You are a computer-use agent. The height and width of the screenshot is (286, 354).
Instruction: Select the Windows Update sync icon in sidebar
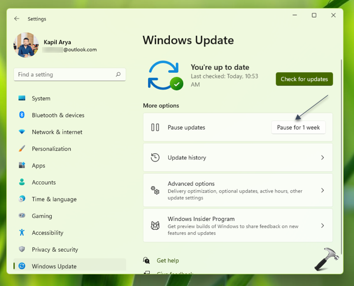pyautogui.click(x=22, y=266)
